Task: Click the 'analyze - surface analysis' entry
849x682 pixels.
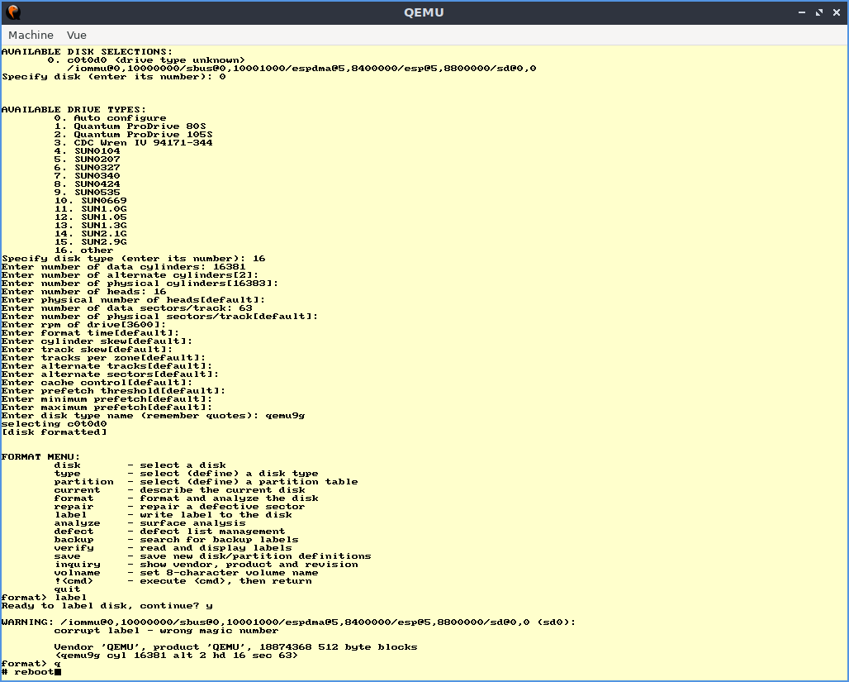Action: pyautogui.click(x=150, y=523)
